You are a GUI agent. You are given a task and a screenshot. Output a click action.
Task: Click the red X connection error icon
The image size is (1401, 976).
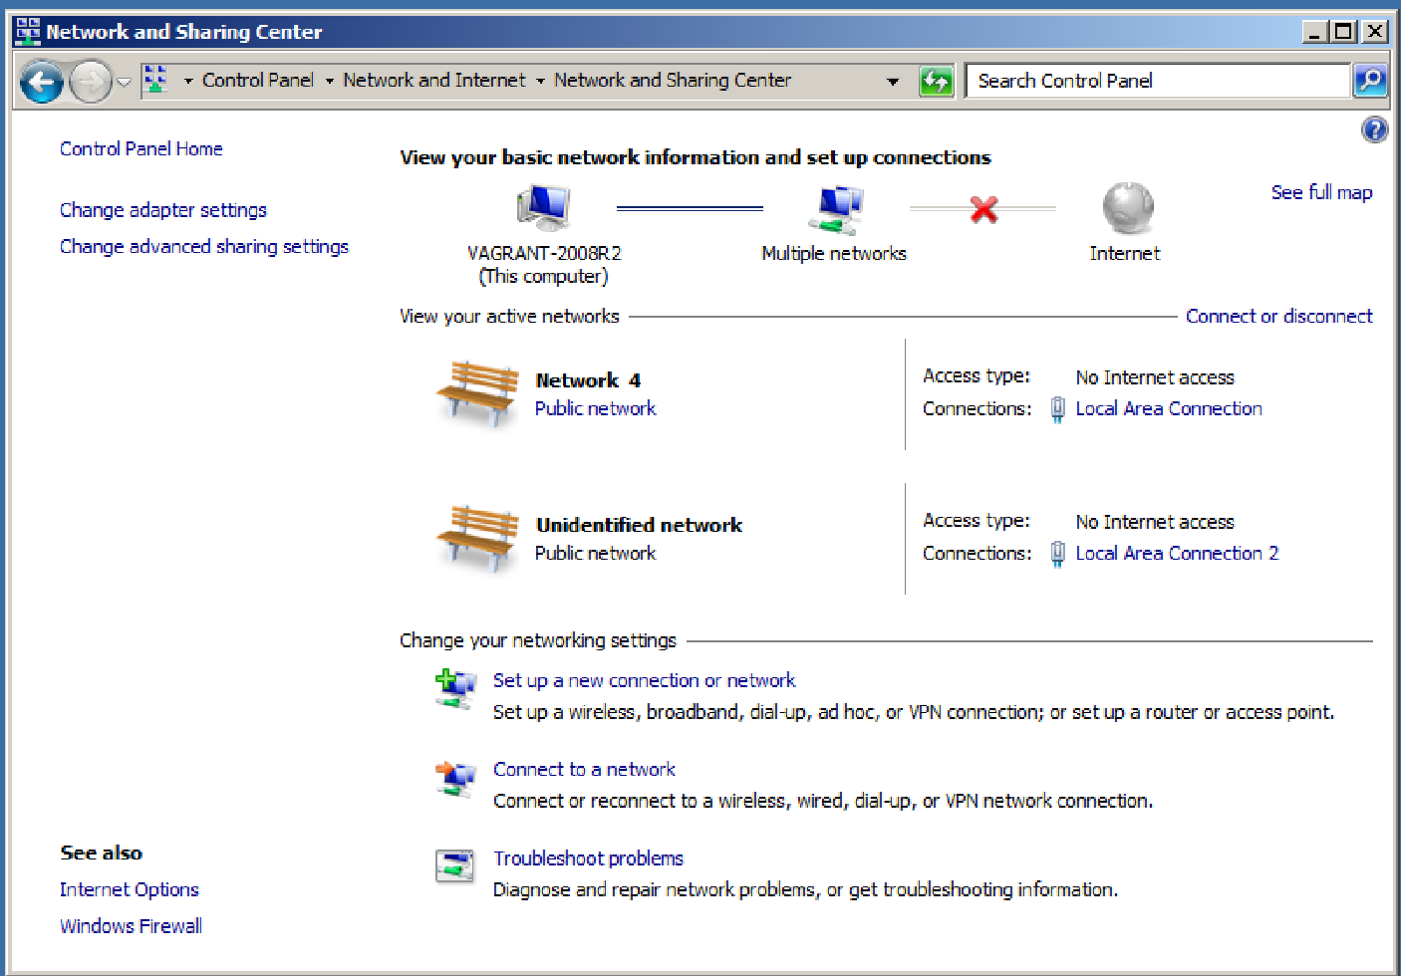(x=983, y=209)
